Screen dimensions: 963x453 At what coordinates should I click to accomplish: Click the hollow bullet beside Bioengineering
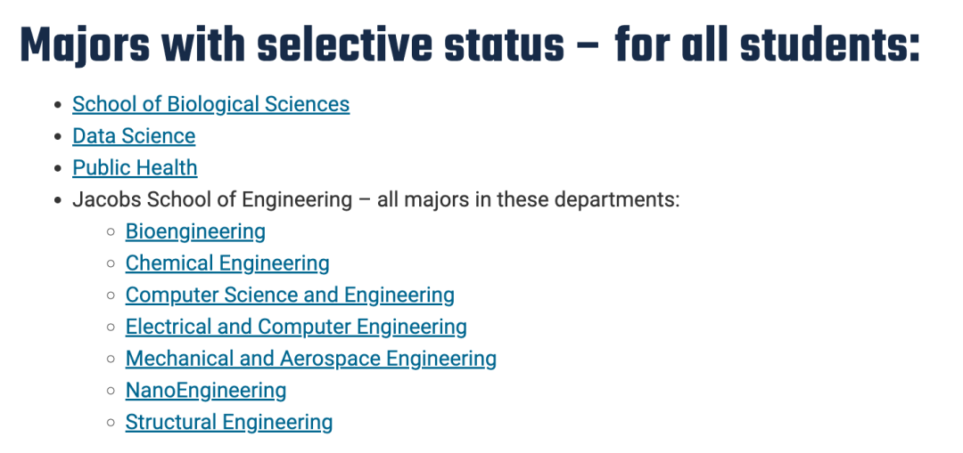tap(111, 232)
